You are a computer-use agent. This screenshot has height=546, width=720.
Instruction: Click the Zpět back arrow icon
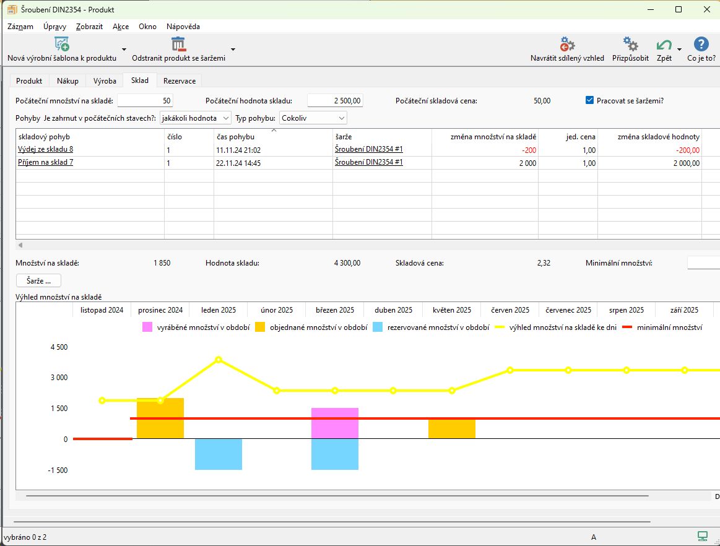pos(664,45)
